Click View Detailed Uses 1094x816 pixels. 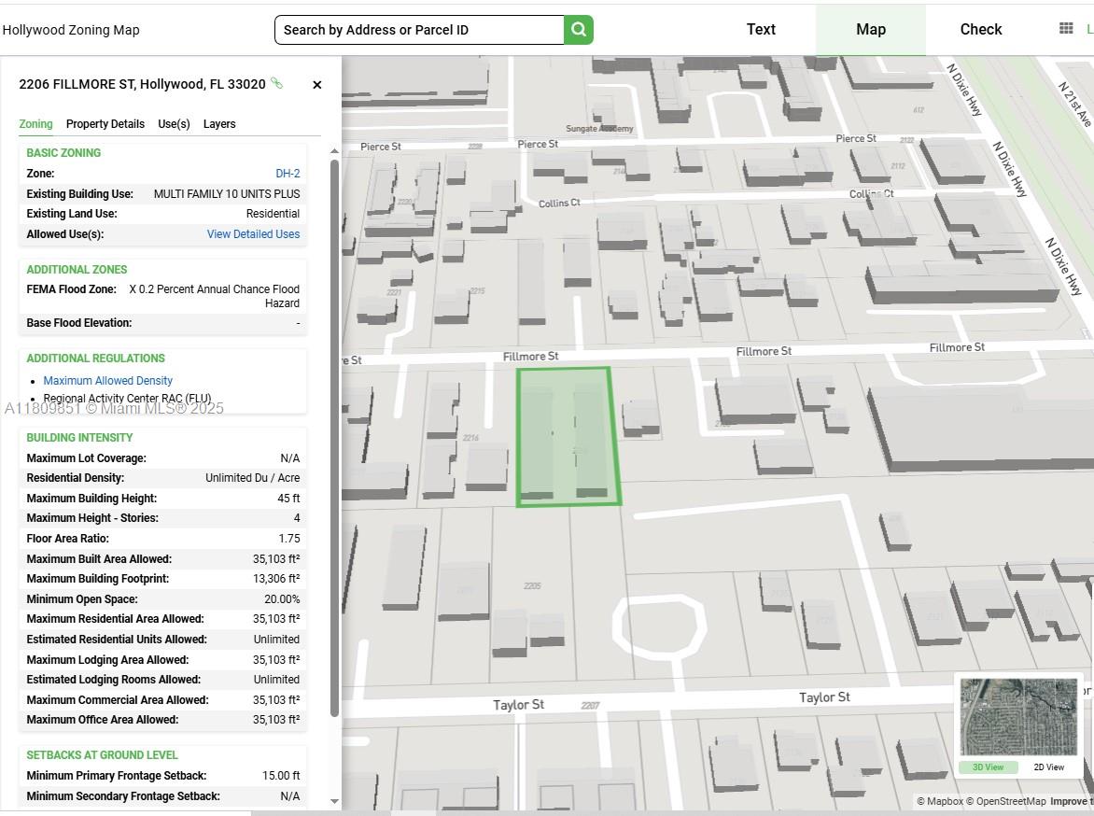coord(253,233)
